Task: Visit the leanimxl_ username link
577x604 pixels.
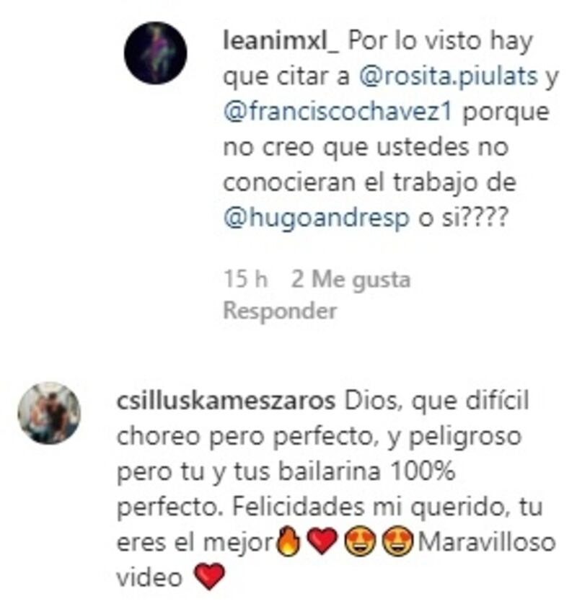Action: coord(281,40)
